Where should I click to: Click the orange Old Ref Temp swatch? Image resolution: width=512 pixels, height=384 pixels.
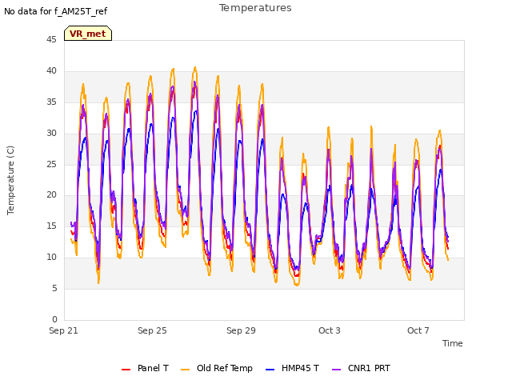[185, 370]
